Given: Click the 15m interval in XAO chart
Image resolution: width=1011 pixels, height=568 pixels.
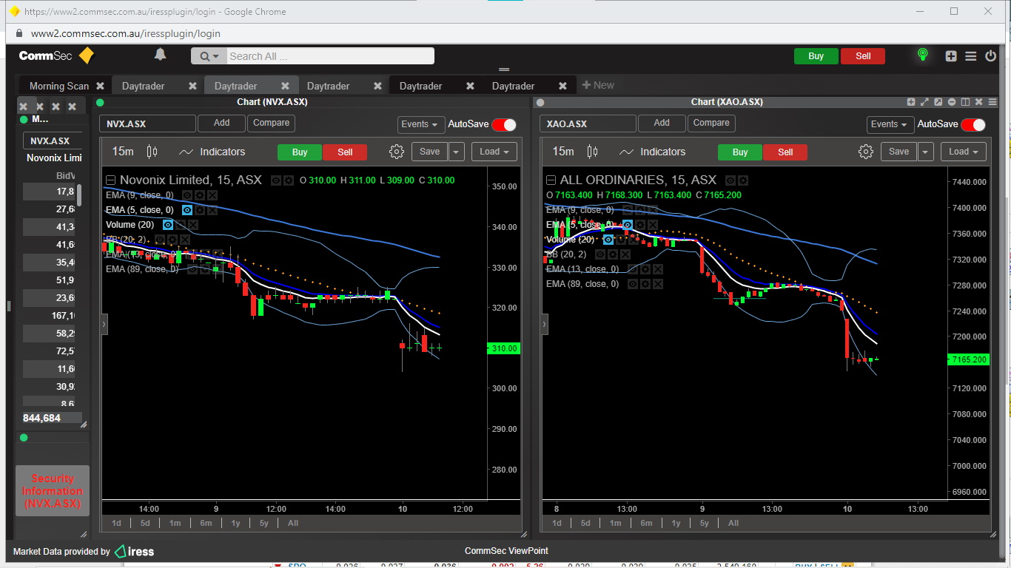Looking at the screenshot, I should point(563,152).
